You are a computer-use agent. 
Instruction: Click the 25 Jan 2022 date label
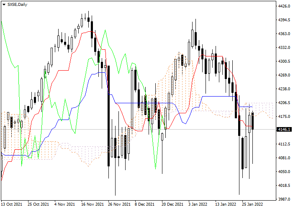pyautogui.click(x=252, y=204)
